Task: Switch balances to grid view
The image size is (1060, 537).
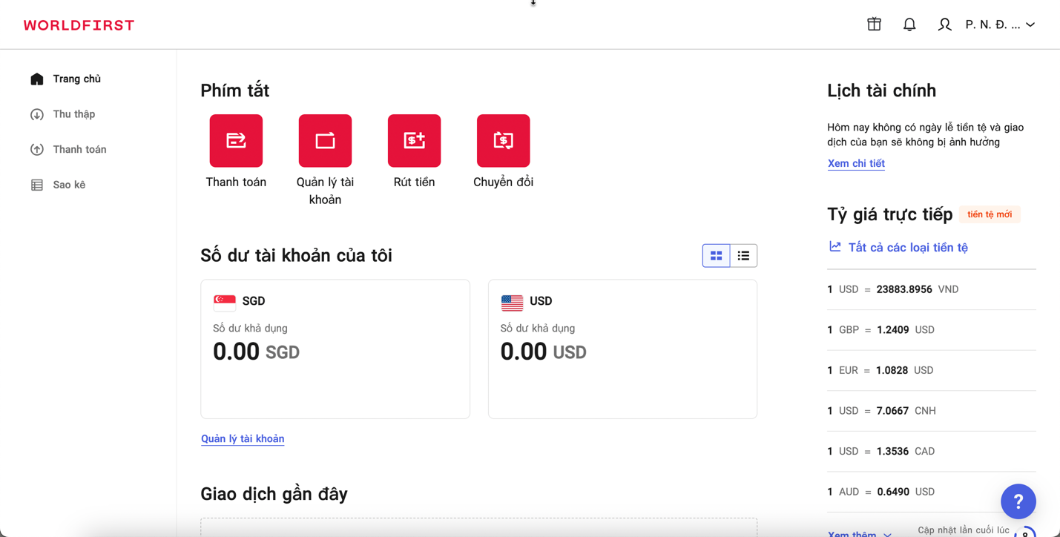Action: pos(716,256)
